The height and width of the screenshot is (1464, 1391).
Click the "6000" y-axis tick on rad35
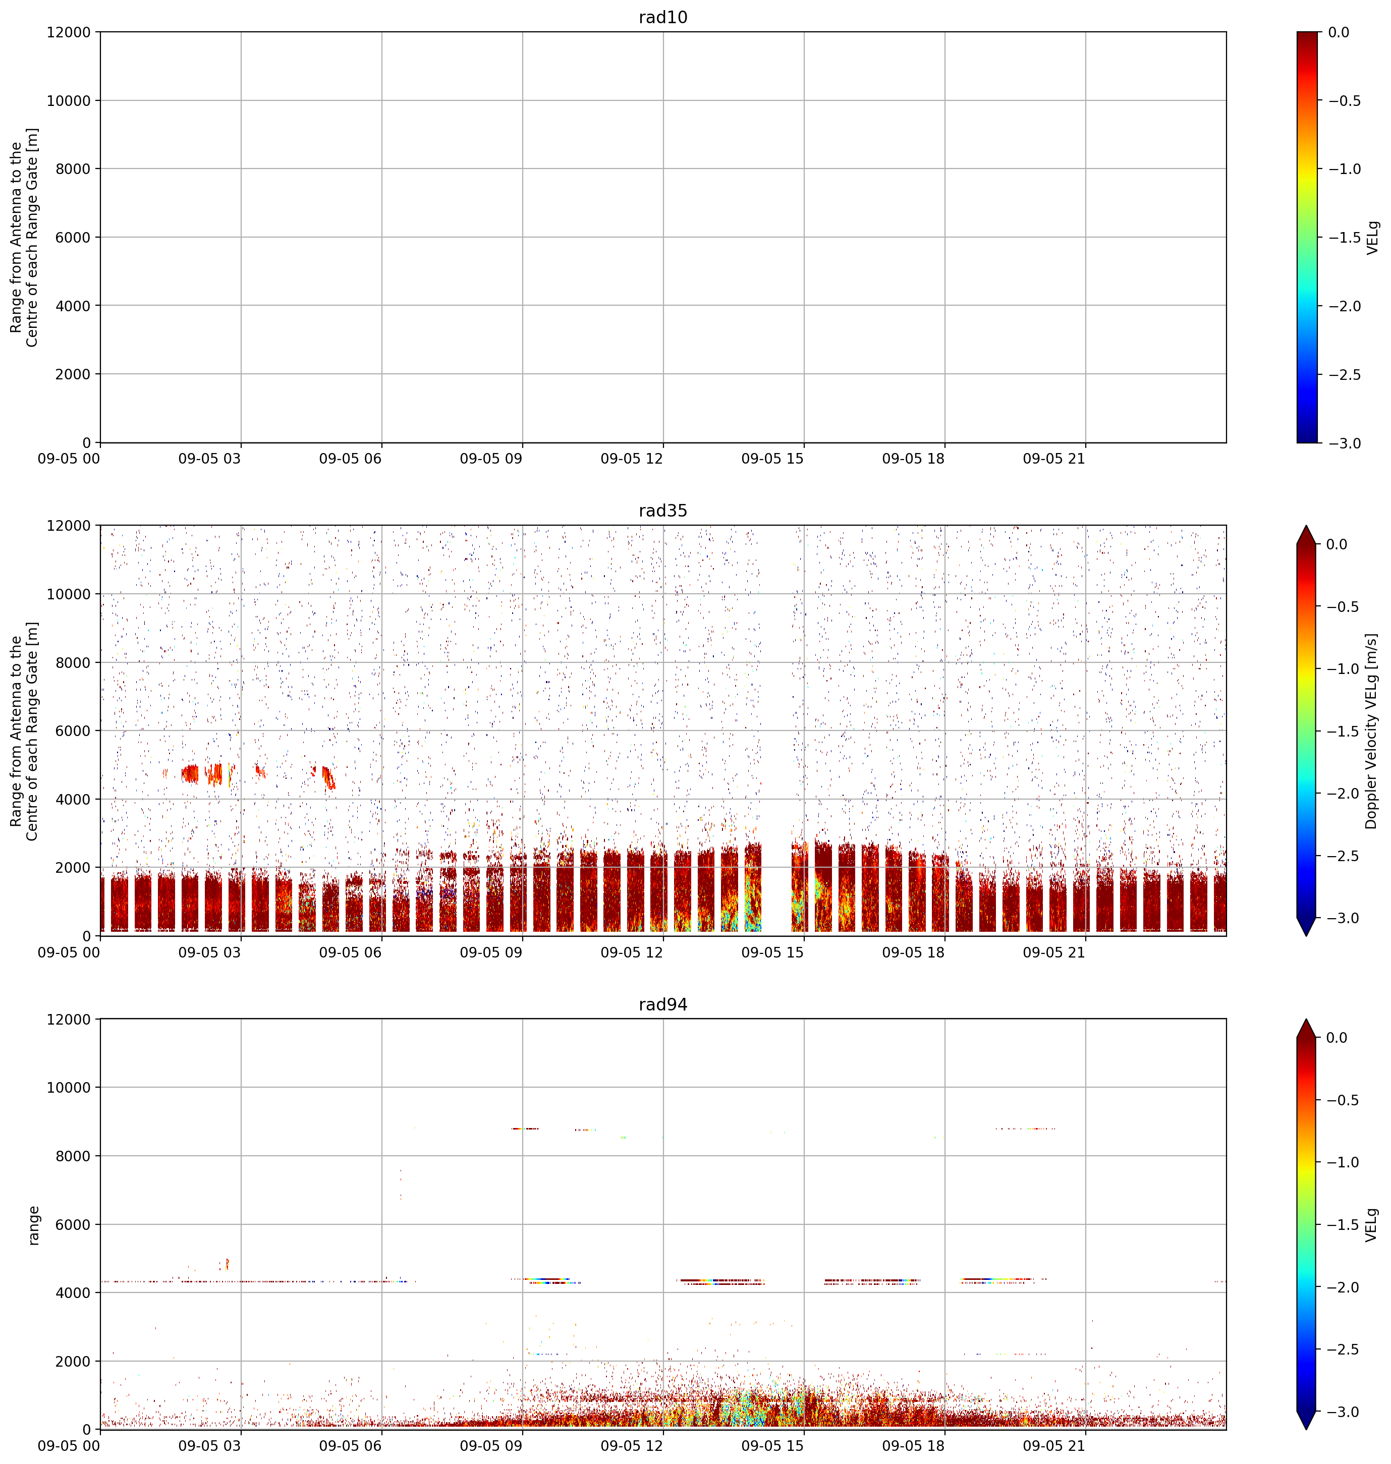coord(73,731)
